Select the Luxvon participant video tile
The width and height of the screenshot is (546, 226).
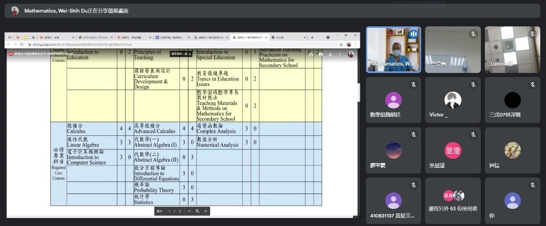pyautogui.click(x=512, y=50)
